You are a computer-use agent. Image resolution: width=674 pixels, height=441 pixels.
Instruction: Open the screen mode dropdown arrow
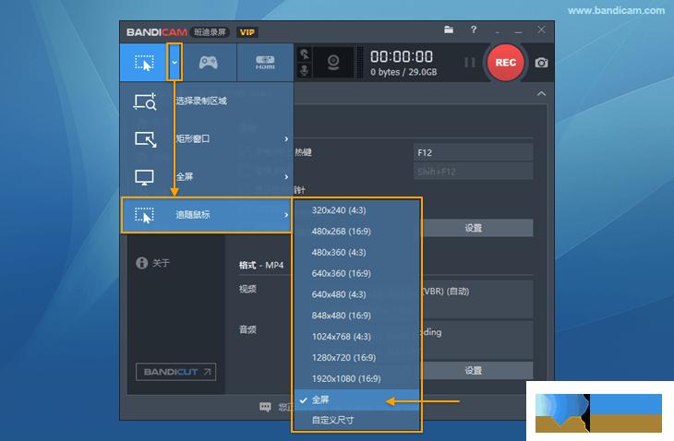click(x=175, y=62)
